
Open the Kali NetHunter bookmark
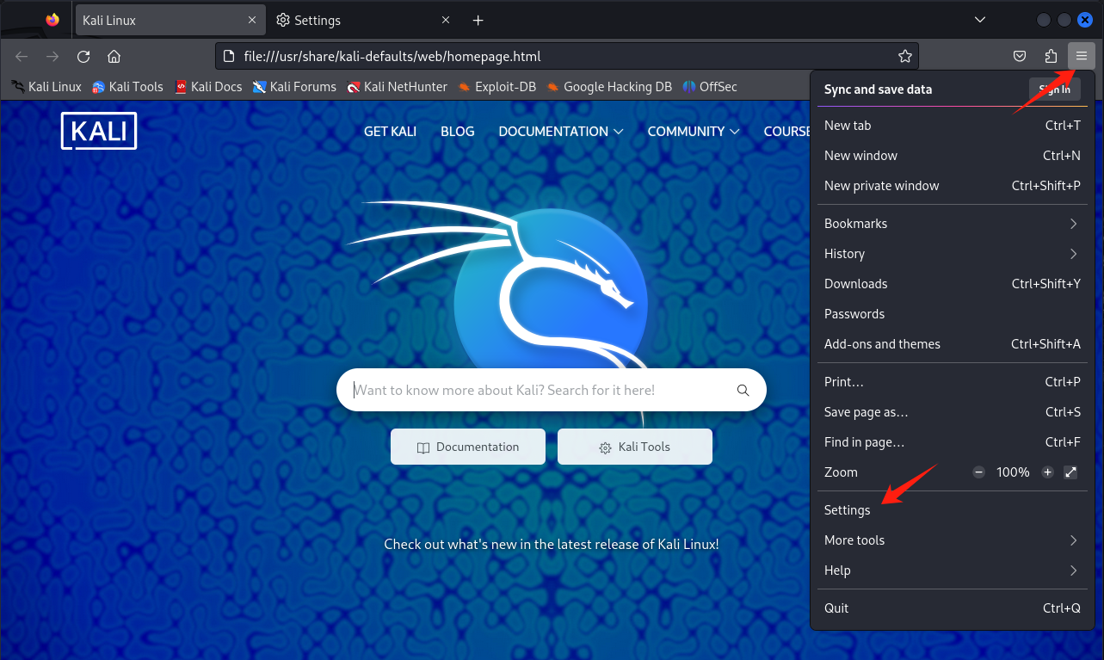click(x=397, y=86)
